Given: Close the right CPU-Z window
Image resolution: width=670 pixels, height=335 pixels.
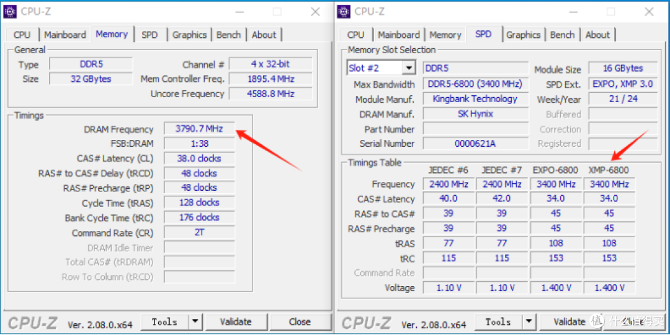Looking at the screenshot, I should coord(649,12).
